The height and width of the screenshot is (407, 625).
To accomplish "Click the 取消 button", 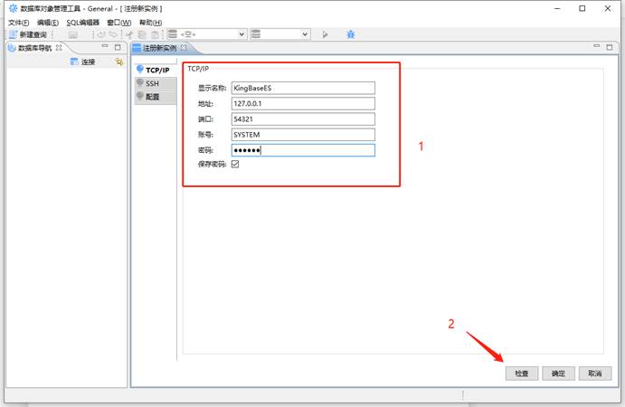I will (x=595, y=374).
